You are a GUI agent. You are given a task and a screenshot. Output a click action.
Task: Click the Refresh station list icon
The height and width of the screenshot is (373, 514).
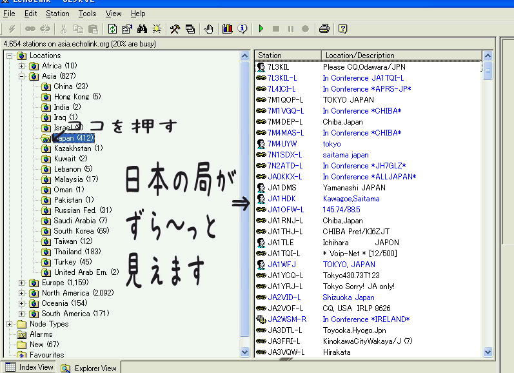(112, 29)
